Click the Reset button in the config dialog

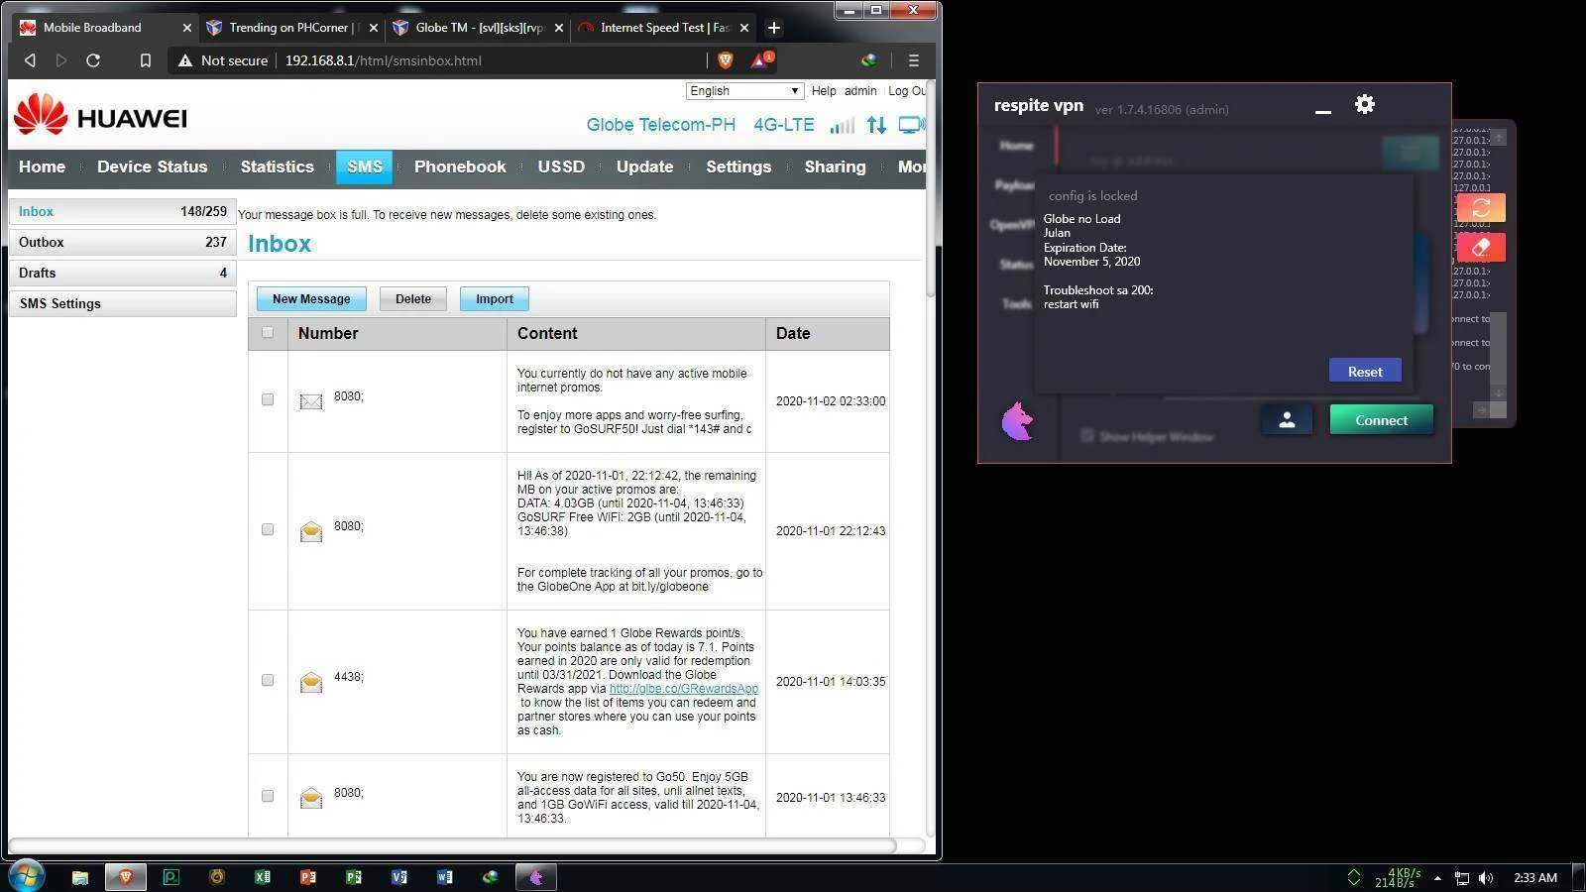point(1365,372)
